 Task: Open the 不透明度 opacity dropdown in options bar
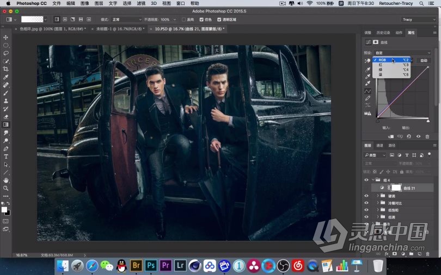click(x=175, y=20)
